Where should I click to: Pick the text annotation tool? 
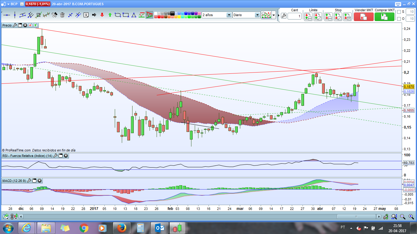(x=86, y=15)
